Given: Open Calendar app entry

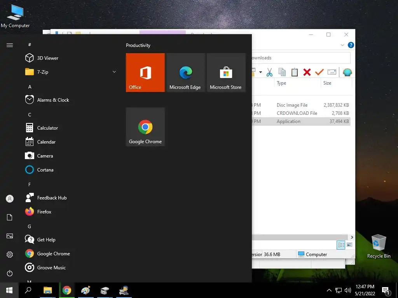Looking at the screenshot, I should click(x=40, y=142).
